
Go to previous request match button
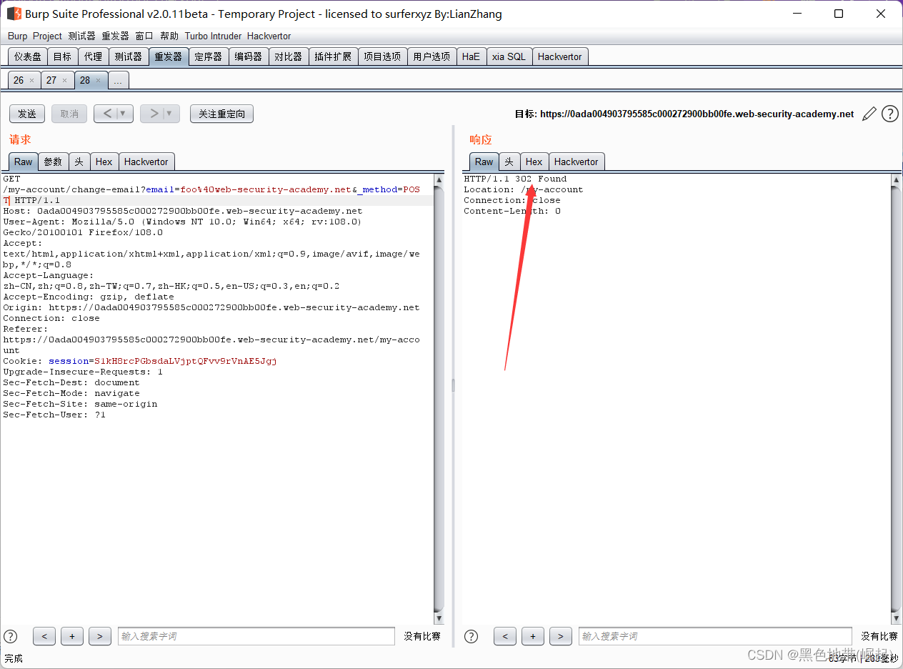pyautogui.click(x=44, y=636)
